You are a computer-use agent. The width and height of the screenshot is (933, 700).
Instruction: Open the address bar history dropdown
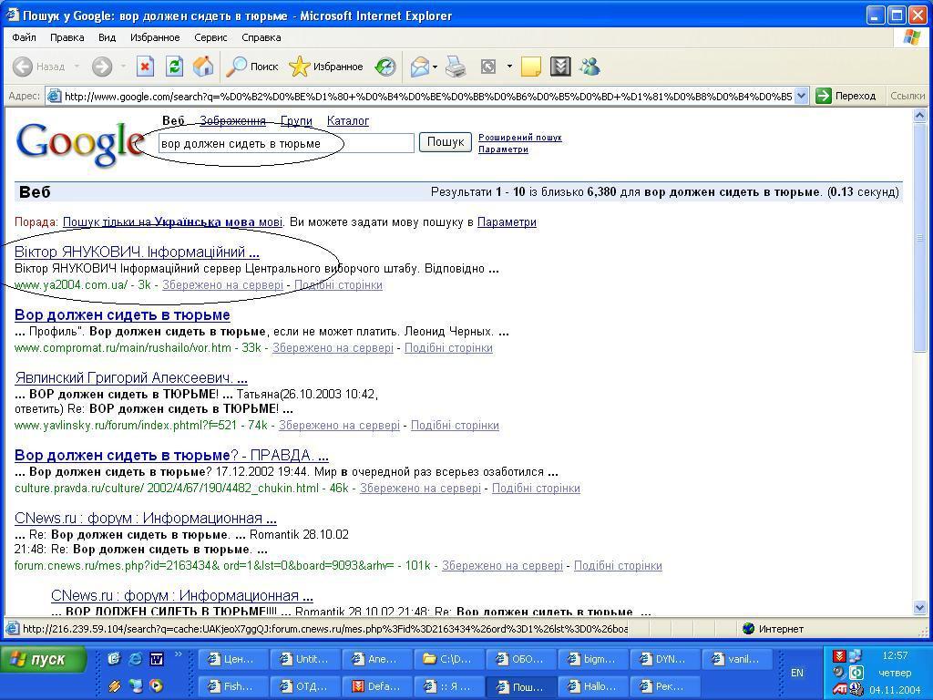pos(800,96)
